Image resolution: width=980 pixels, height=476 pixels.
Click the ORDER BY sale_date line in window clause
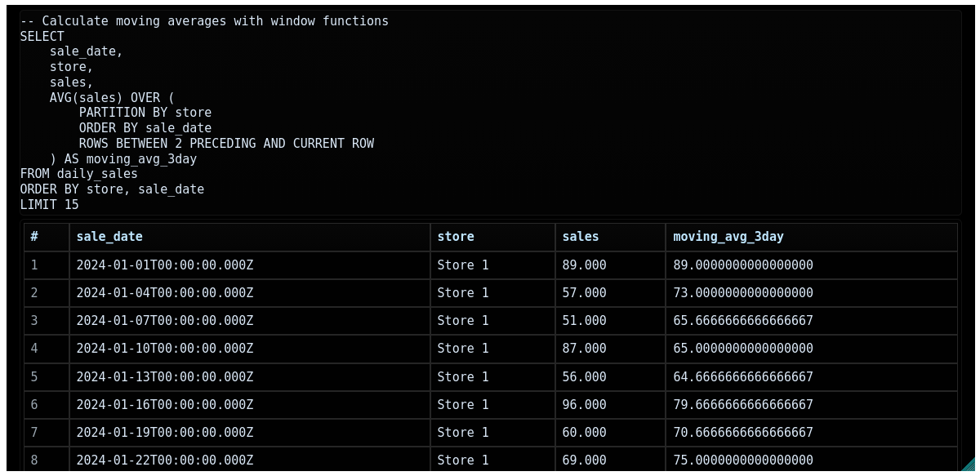coord(145,128)
